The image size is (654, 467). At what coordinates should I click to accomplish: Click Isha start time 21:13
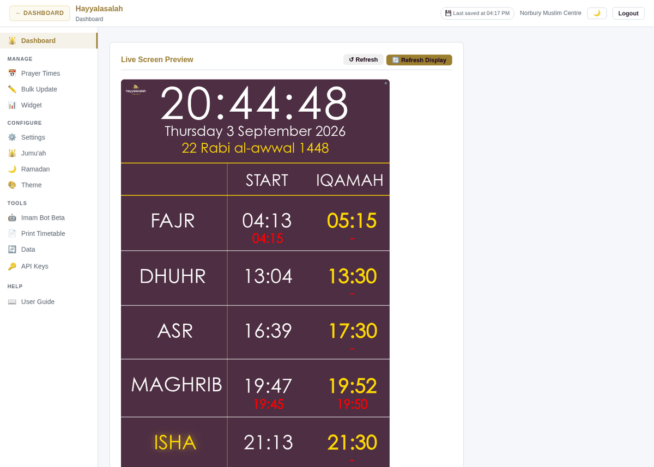pos(268,442)
